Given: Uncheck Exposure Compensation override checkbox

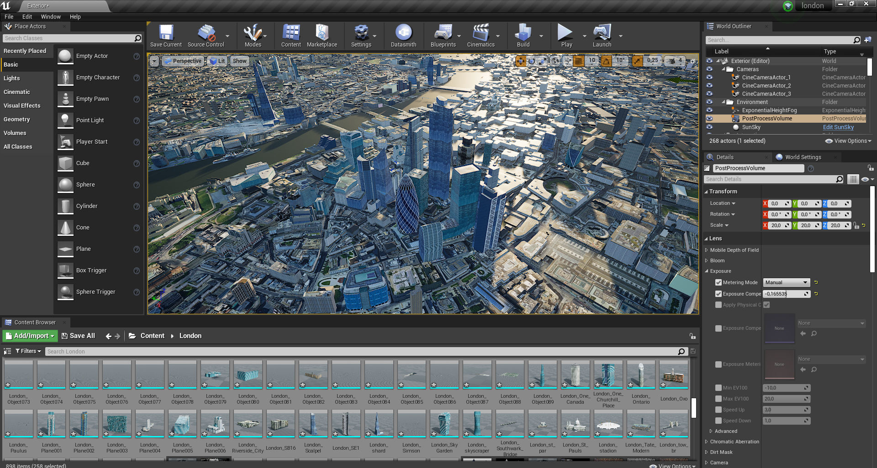Looking at the screenshot, I should [719, 294].
